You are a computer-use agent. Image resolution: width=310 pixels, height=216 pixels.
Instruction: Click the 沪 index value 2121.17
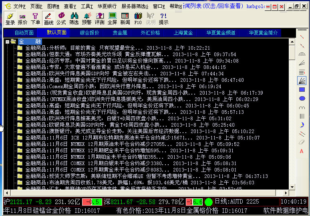[x=21, y=202]
